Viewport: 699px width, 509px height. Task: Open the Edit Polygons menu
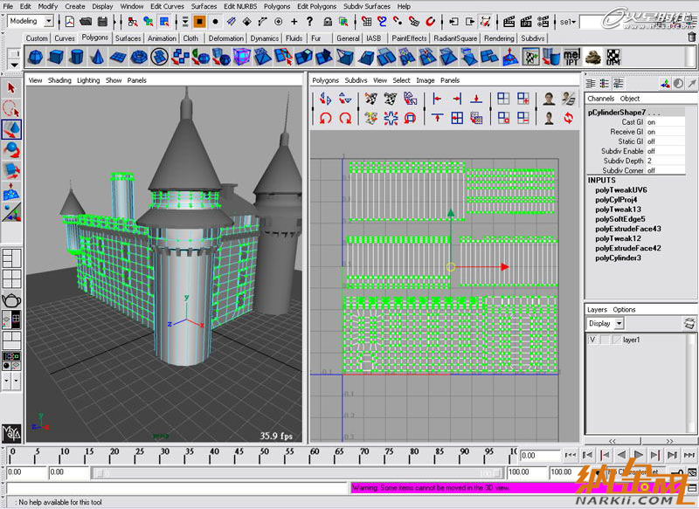(x=316, y=6)
